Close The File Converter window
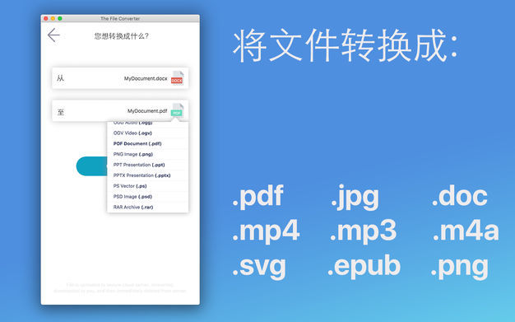The image size is (515, 322). click(46, 18)
